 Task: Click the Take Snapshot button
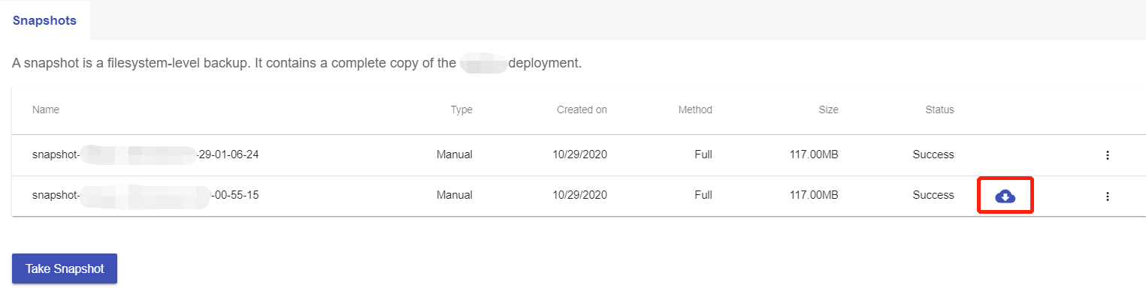[65, 268]
